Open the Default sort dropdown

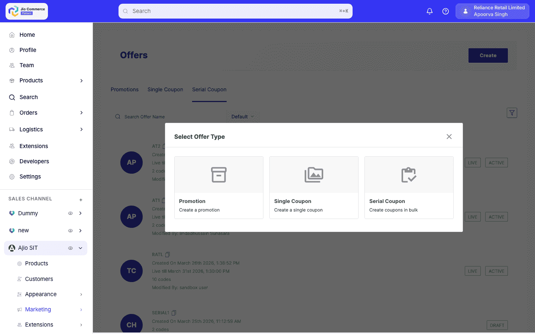(243, 117)
